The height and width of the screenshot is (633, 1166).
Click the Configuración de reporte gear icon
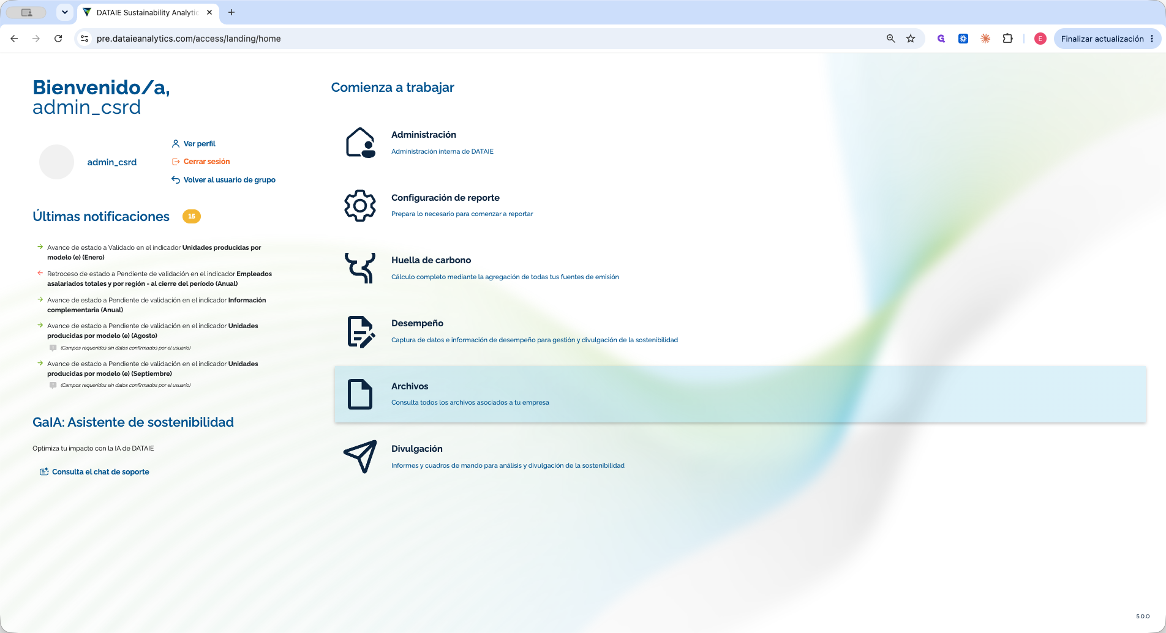[360, 206]
